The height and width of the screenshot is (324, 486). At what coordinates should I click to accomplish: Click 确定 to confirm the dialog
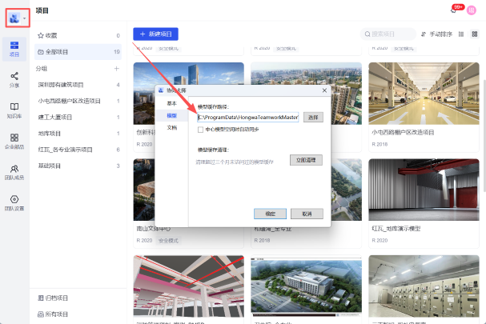[270, 214]
